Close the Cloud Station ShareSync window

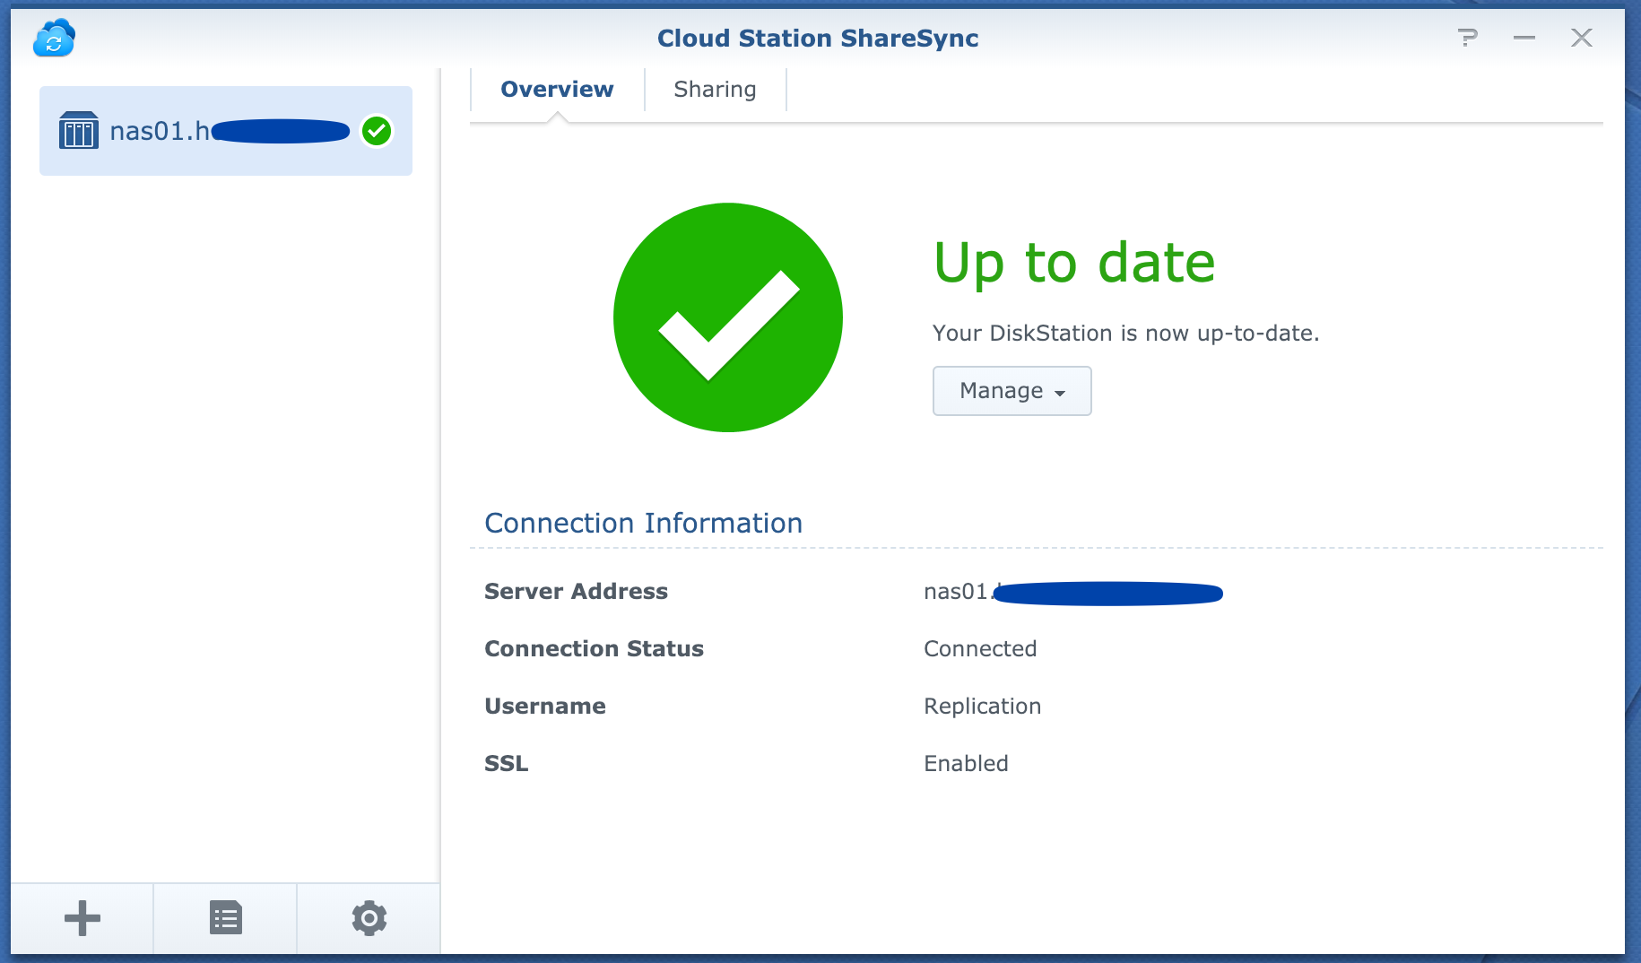click(x=1582, y=38)
